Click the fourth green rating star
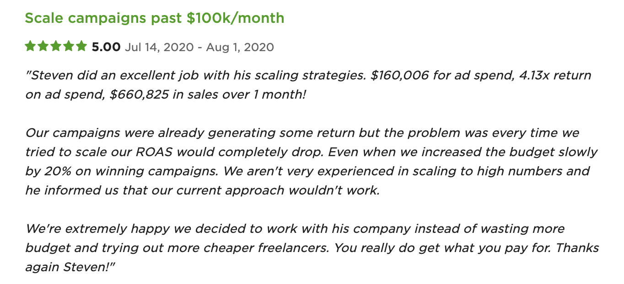 tap(69, 47)
